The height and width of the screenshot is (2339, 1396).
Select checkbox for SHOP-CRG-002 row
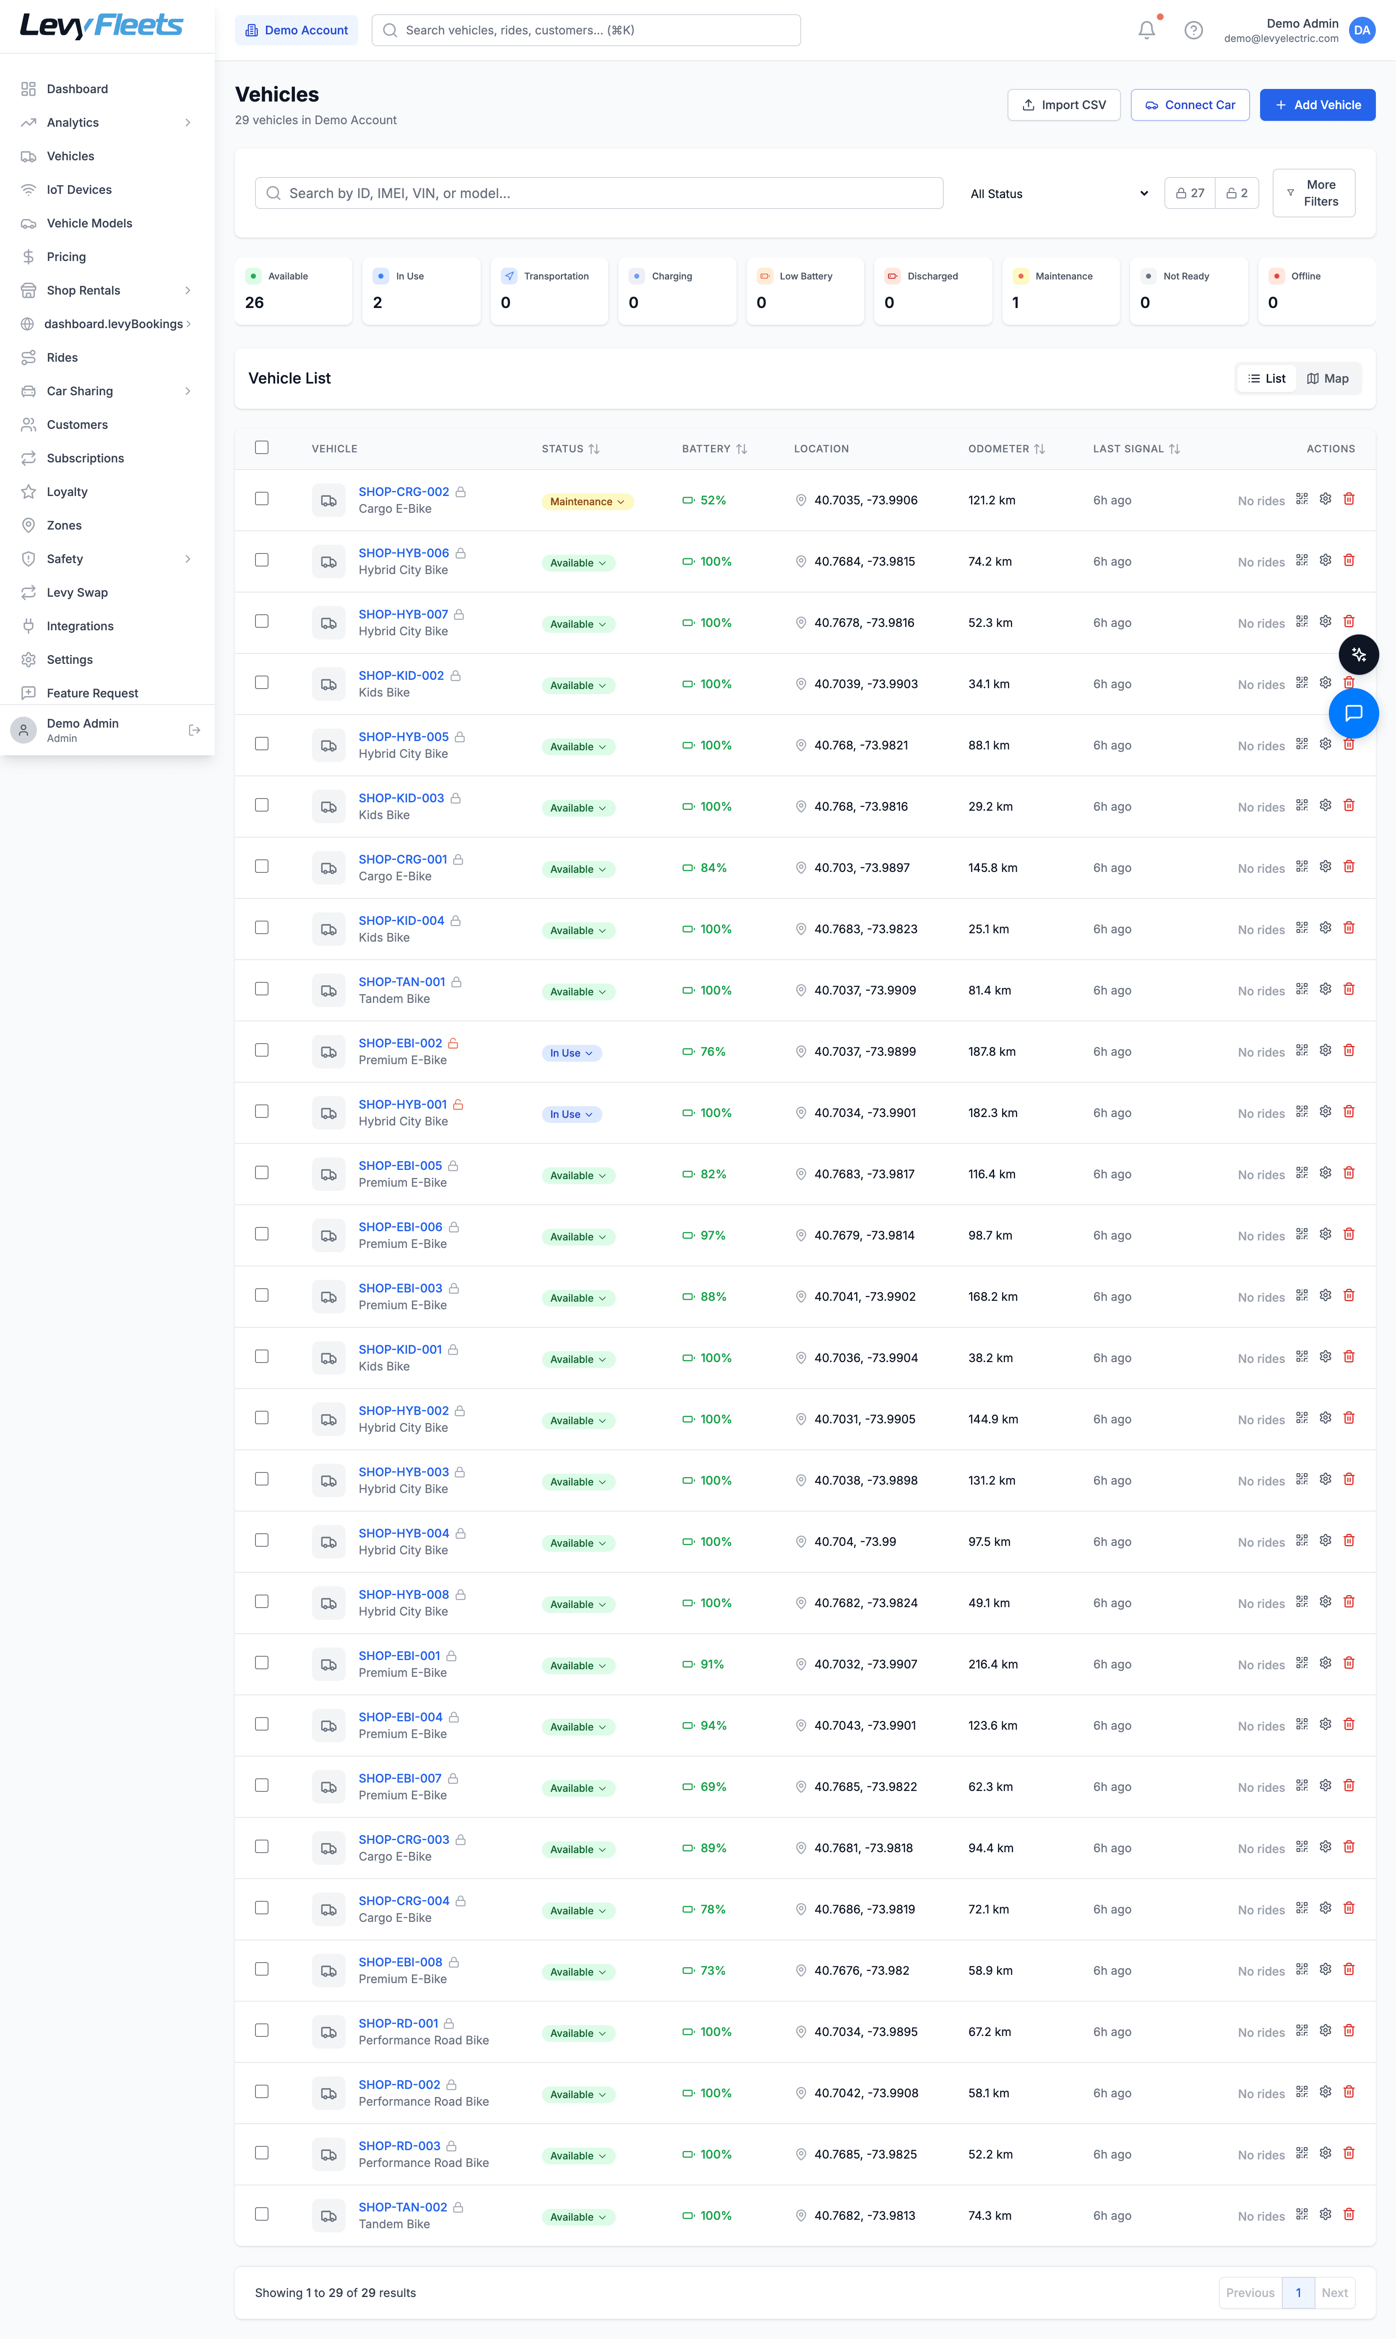[x=261, y=499]
